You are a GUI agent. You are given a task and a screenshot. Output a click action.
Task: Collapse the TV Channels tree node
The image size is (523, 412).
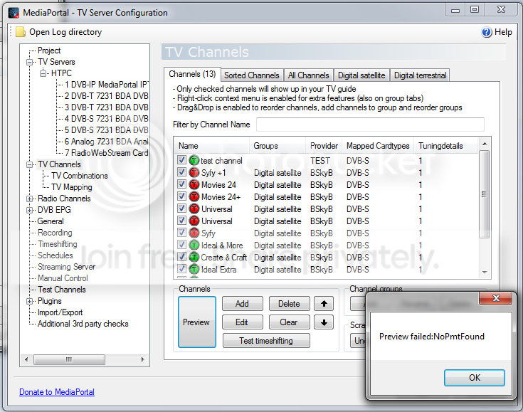(x=30, y=165)
